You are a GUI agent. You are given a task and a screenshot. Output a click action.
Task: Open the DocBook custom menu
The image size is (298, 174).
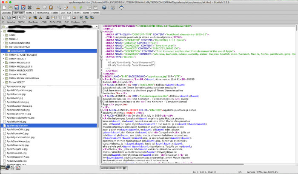[x=33, y=22]
